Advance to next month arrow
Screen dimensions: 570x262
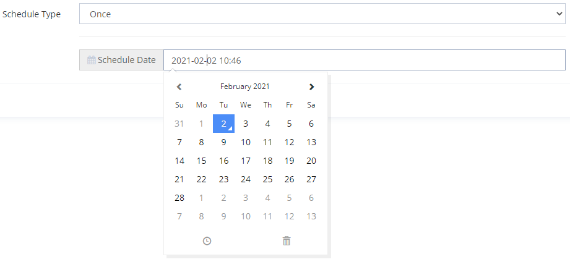coord(311,87)
